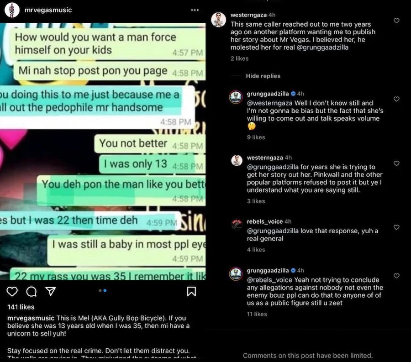Like grunggaadzilla's reply about speaking volume
411x362 pixels.
396,99
